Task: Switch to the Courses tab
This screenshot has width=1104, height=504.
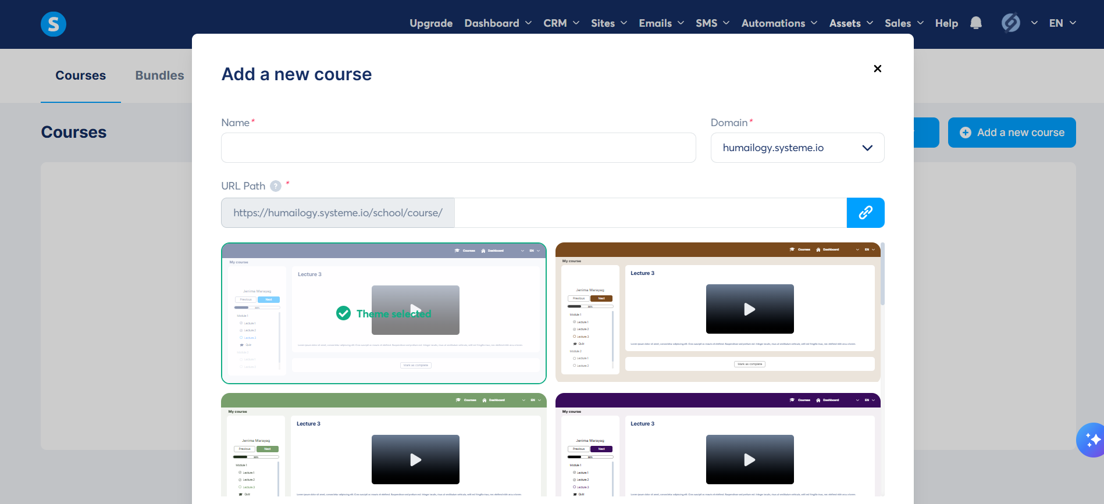Action: point(81,76)
